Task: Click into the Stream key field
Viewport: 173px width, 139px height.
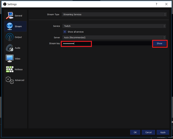Action: [107, 43]
